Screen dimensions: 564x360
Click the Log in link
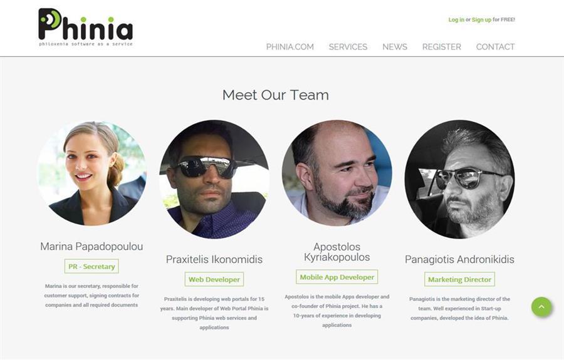[x=456, y=20]
